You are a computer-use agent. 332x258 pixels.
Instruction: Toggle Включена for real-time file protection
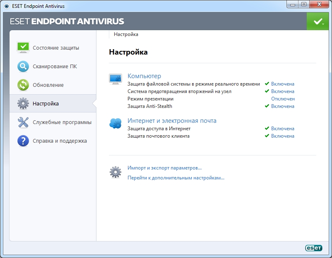pyautogui.click(x=283, y=84)
